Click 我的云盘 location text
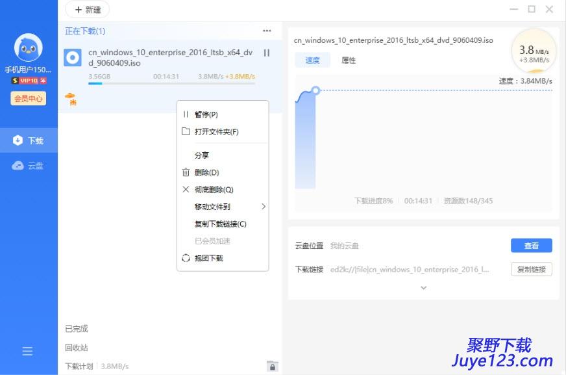Viewport: 566px width, 375px height. [x=345, y=246]
